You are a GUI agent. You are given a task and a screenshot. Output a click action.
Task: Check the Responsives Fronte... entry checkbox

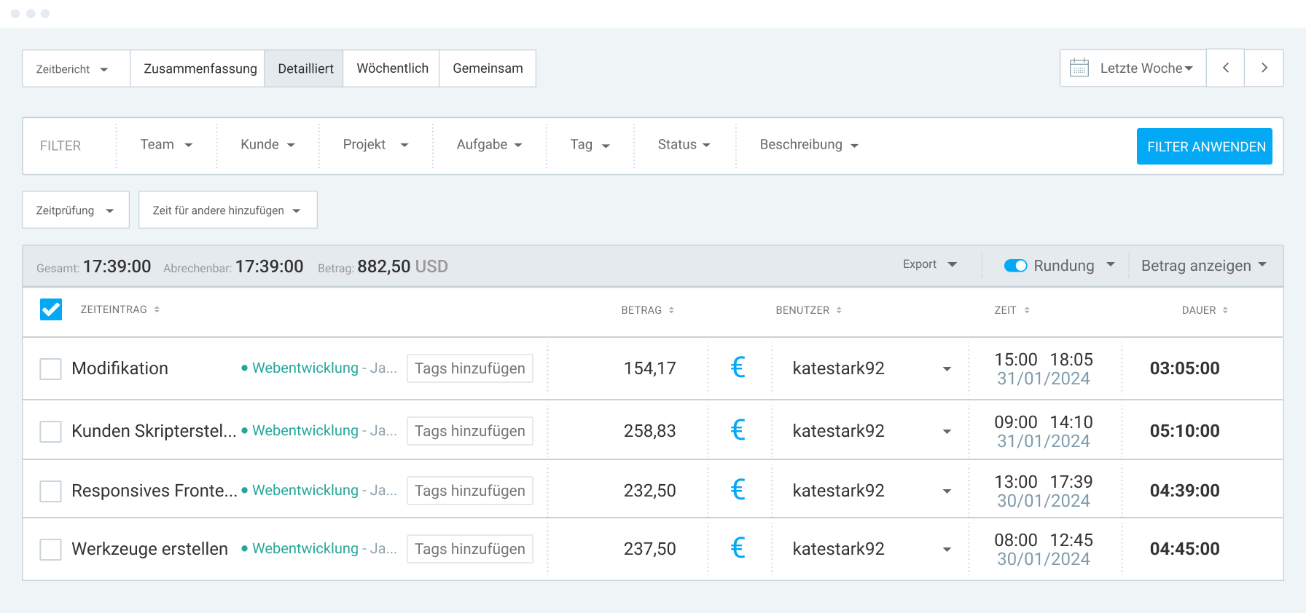pyautogui.click(x=51, y=491)
